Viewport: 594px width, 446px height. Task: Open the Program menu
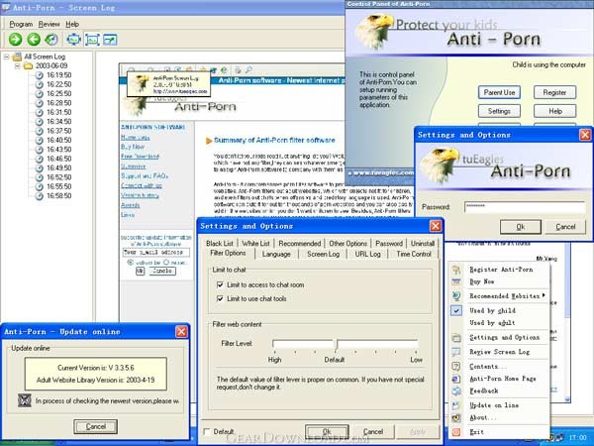[21, 24]
